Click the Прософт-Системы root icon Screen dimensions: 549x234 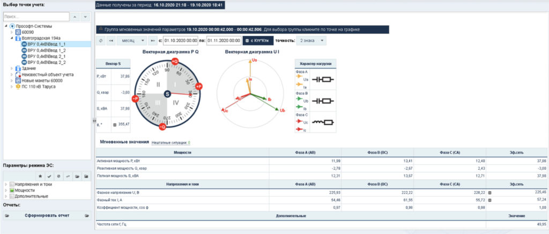[12, 26]
